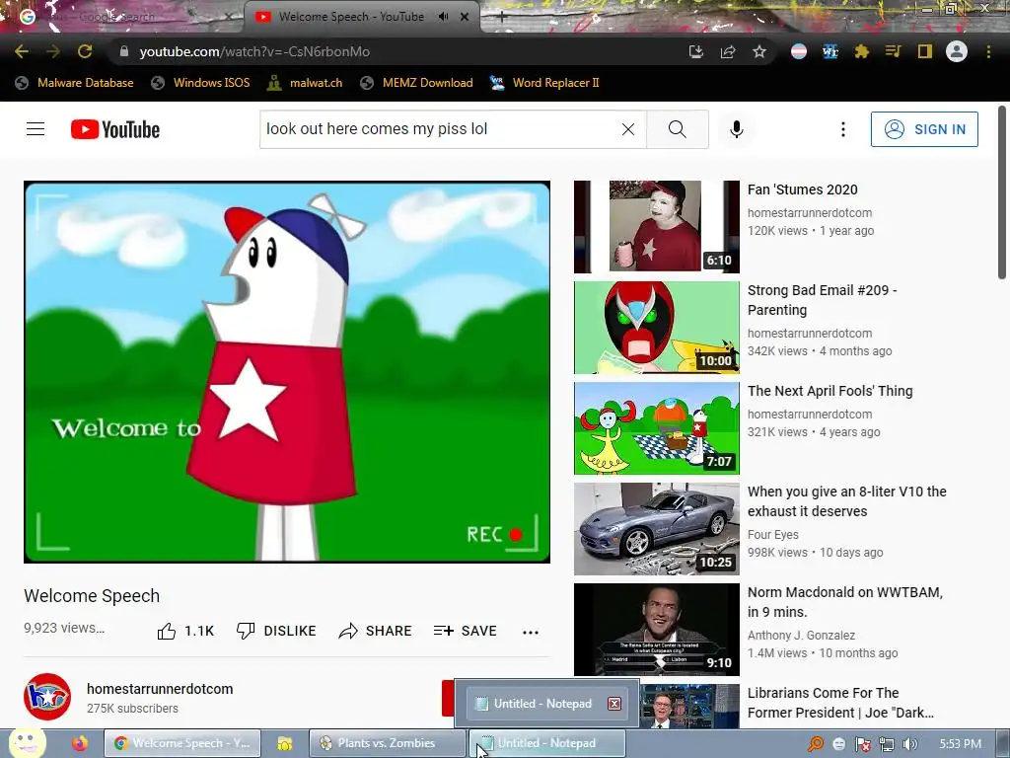The width and height of the screenshot is (1010, 758).
Task: Open the malwat.ch bookmark
Action: click(x=305, y=83)
